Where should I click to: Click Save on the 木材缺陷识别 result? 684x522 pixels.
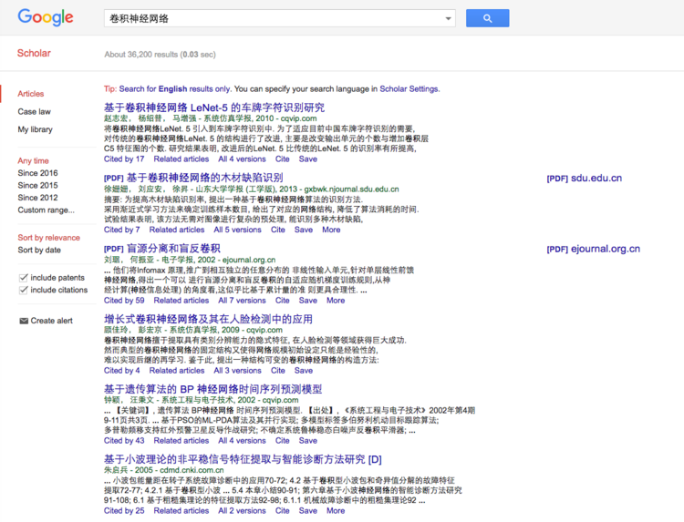coord(303,230)
